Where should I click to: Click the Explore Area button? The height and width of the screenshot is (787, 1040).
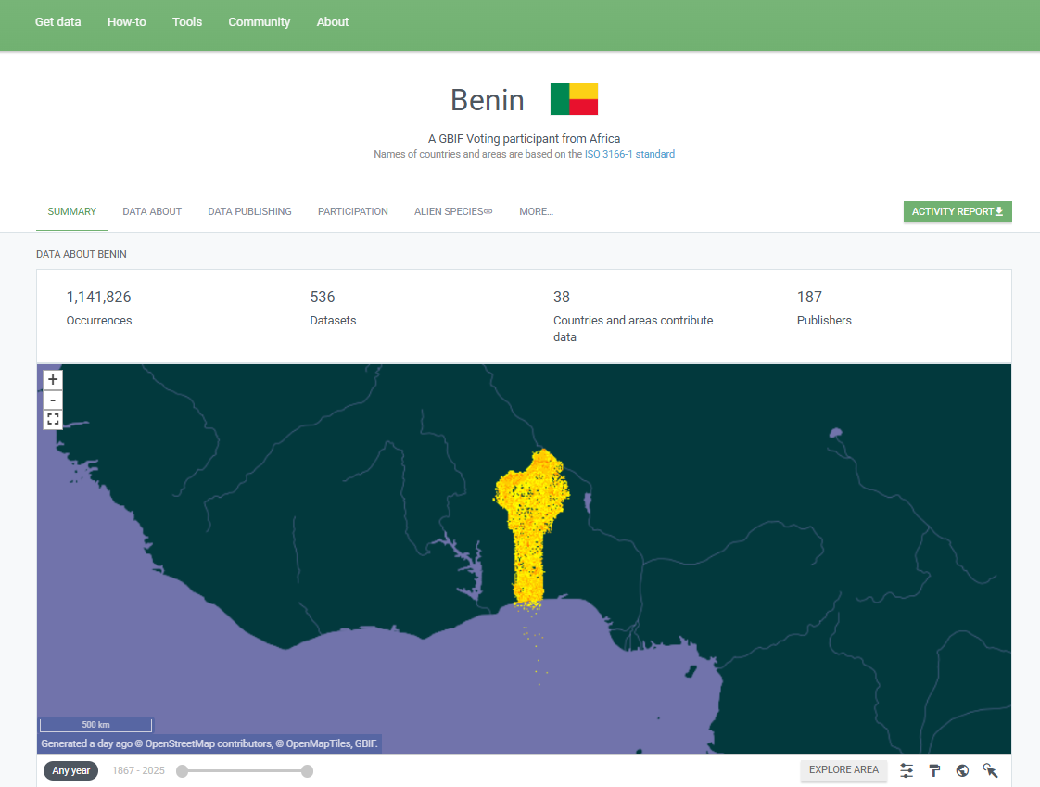[x=843, y=770]
